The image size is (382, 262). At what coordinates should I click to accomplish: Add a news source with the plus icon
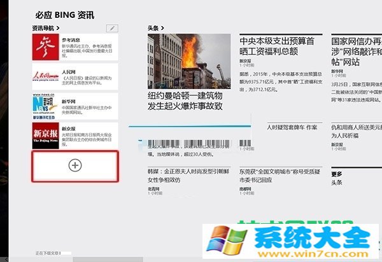(x=75, y=165)
